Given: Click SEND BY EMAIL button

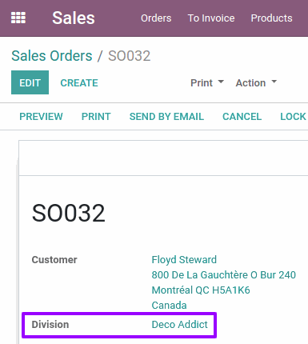Looking at the screenshot, I should [x=166, y=117].
